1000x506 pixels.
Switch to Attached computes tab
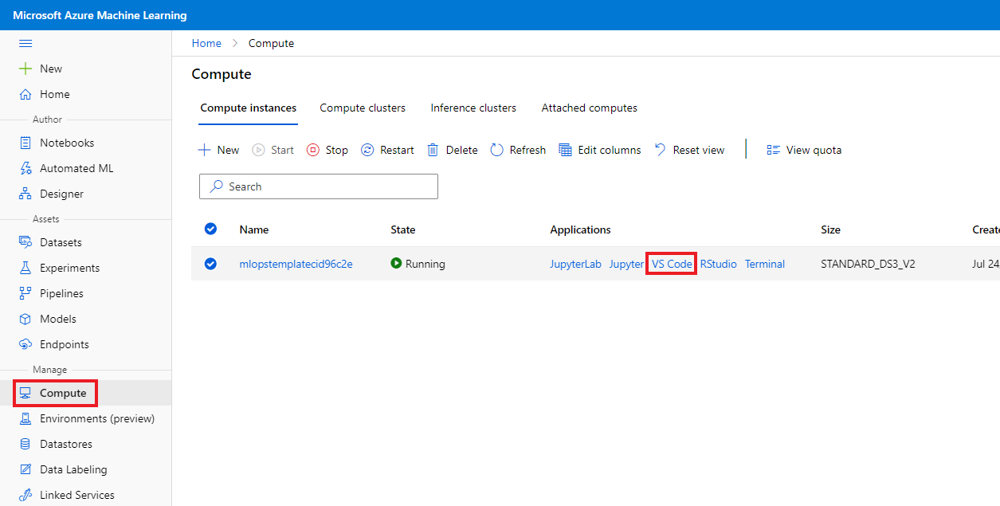590,108
